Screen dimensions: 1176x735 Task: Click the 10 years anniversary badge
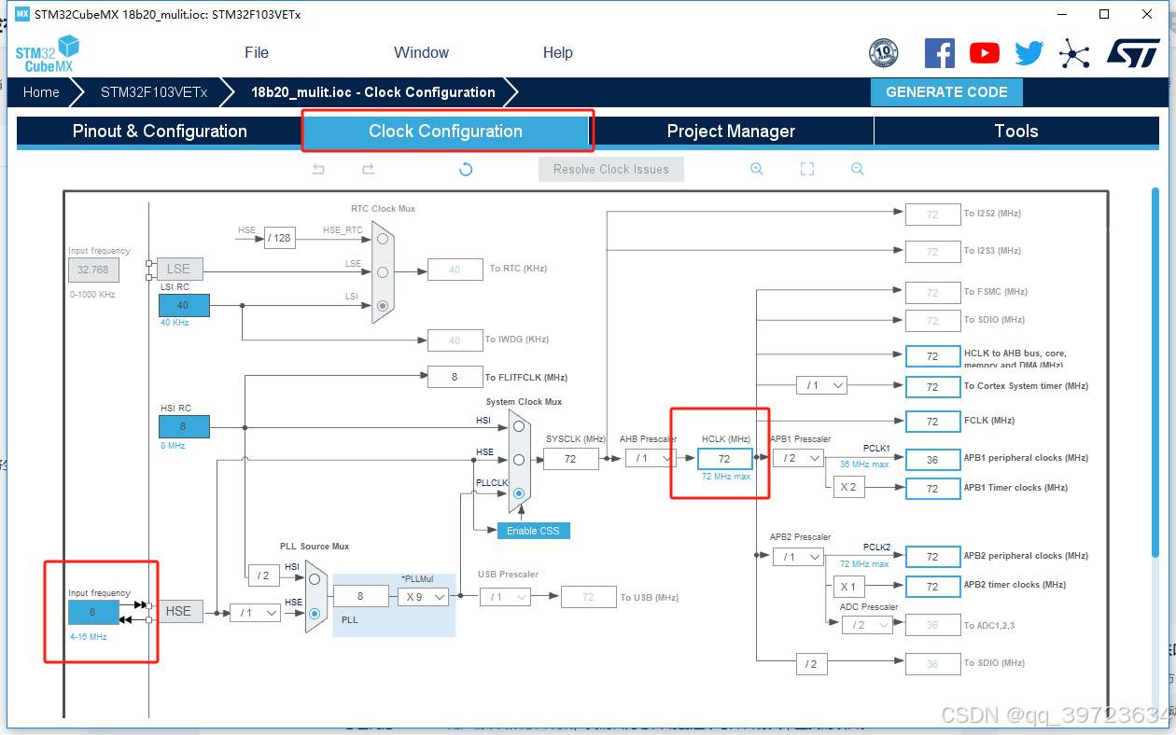883,53
